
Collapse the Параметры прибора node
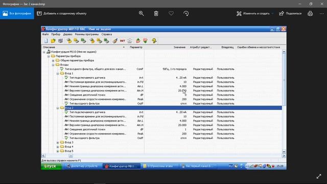[49, 56]
